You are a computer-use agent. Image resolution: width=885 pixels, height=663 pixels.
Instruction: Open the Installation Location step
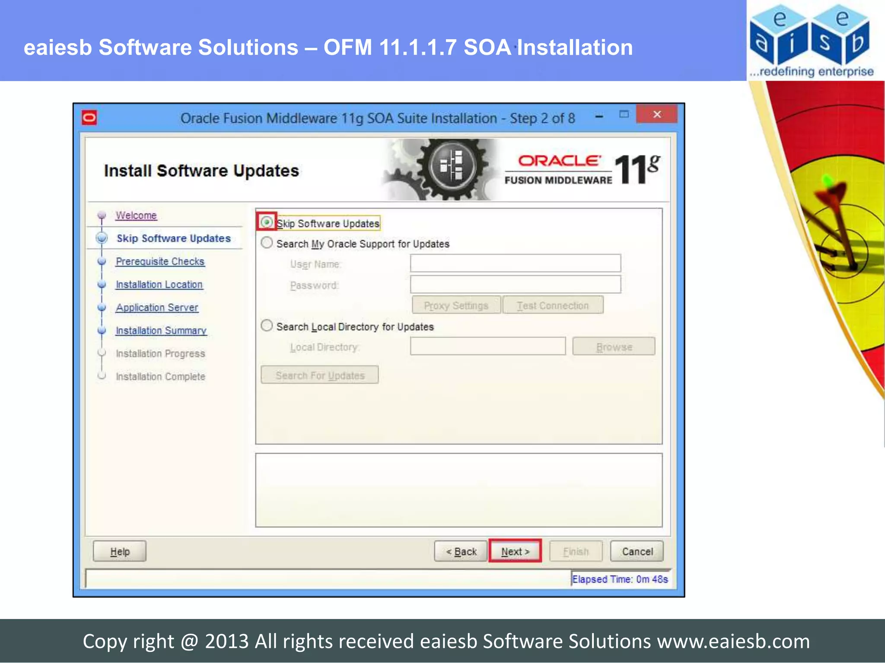click(x=159, y=284)
